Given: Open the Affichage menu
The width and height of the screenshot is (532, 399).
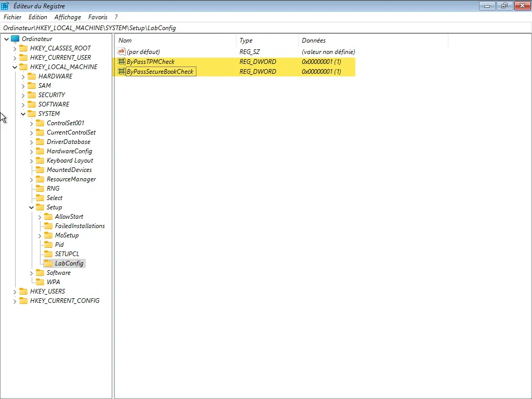Looking at the screenshot, I should pos(68,17).
